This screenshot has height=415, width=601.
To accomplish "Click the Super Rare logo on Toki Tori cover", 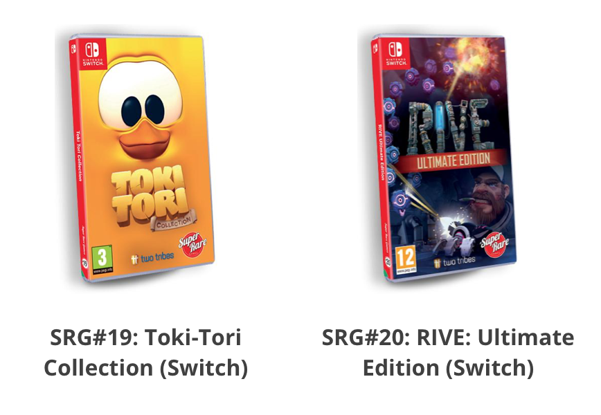I will click(192, 244).
